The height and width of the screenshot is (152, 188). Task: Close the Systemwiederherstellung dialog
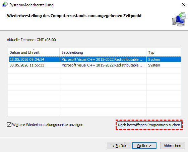click(x=184, y=5)
